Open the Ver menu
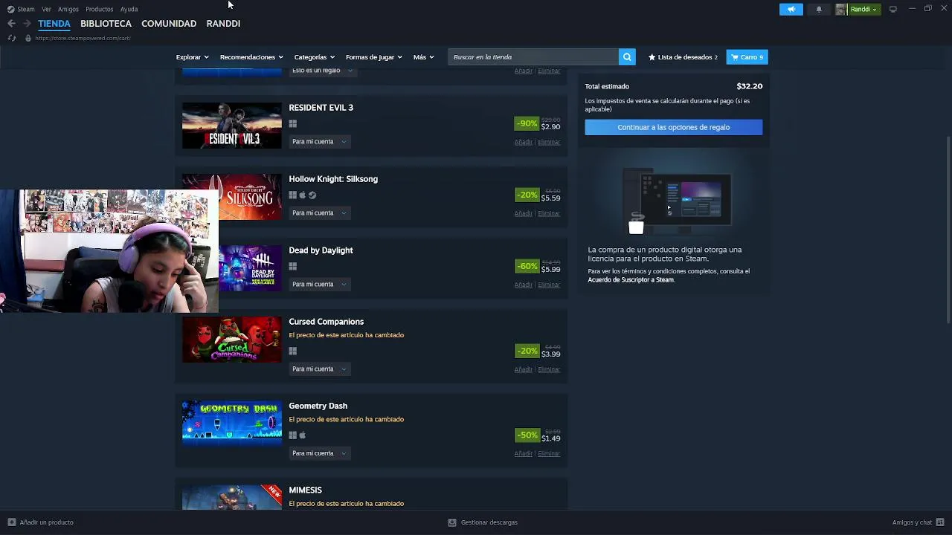 46,9
